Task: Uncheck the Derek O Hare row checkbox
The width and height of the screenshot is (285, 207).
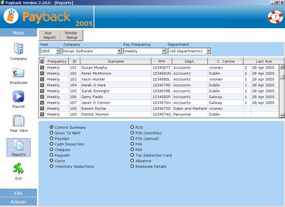Action: 42,85
